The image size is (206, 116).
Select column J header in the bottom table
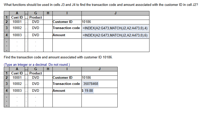(99, 69)
